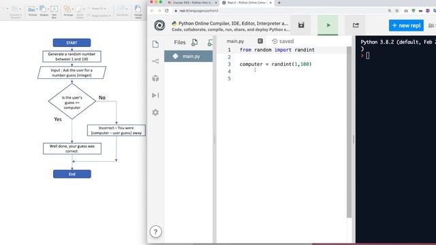Select the START flowchart shape
Screen dimensions: 436x245
point(72,43)
